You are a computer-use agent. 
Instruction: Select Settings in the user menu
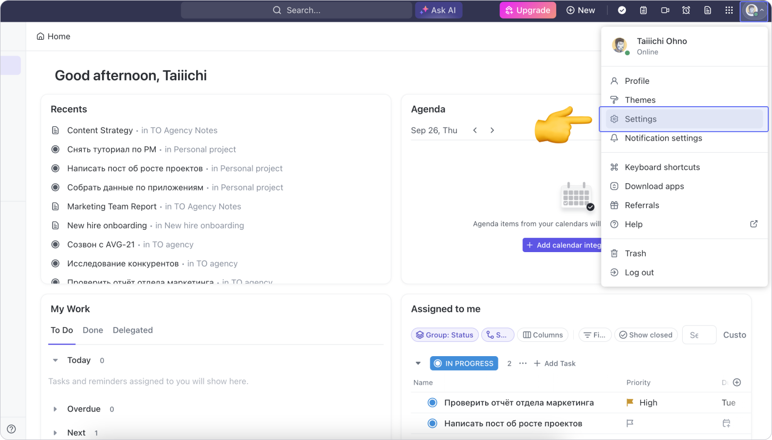point(640,119)
